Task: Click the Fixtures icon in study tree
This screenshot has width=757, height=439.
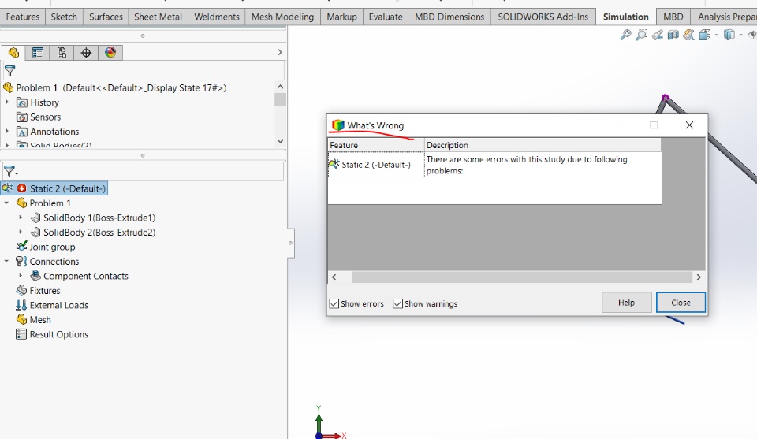Action: point(21,290)
